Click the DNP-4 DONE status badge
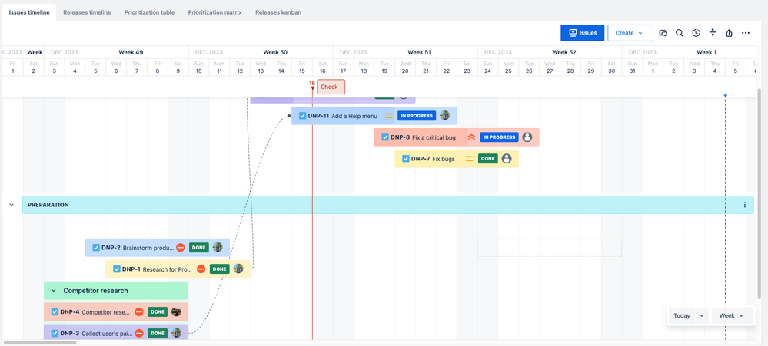This screenshot has width=768, height=346. 158,311
